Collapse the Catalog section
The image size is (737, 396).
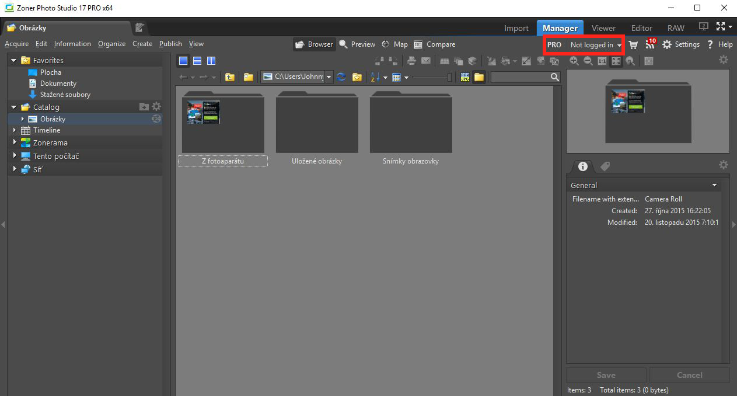[13, 107]
